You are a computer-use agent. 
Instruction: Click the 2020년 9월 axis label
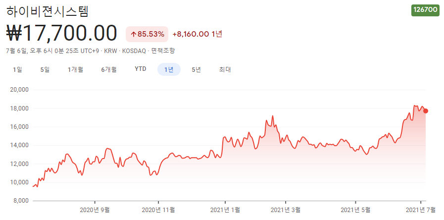coord(95,210)
